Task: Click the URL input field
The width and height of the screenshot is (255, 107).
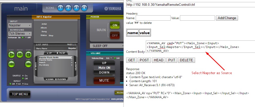Action: (191, 5)
